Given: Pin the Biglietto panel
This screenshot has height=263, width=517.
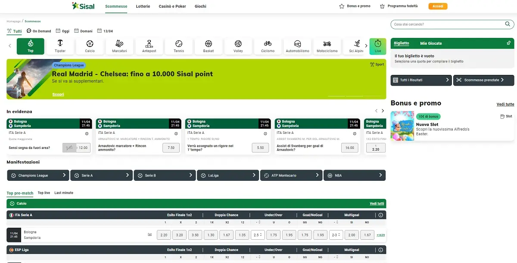Looking at the screenshot, I should click(x=509, y=43).
